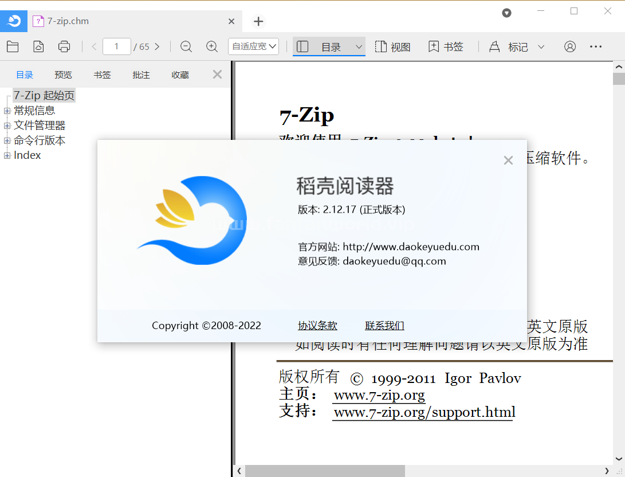Open the 联系我们 link
This screenshot has height=477, width=625.
(x=384, y=326)
